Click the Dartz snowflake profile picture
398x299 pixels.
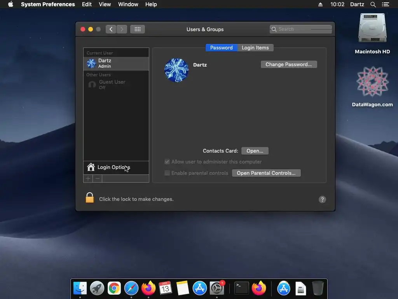[176, 70]
